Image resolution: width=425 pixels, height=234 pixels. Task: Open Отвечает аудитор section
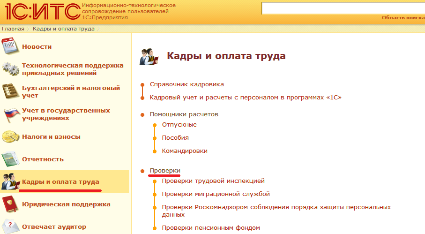tap(54, 226)
